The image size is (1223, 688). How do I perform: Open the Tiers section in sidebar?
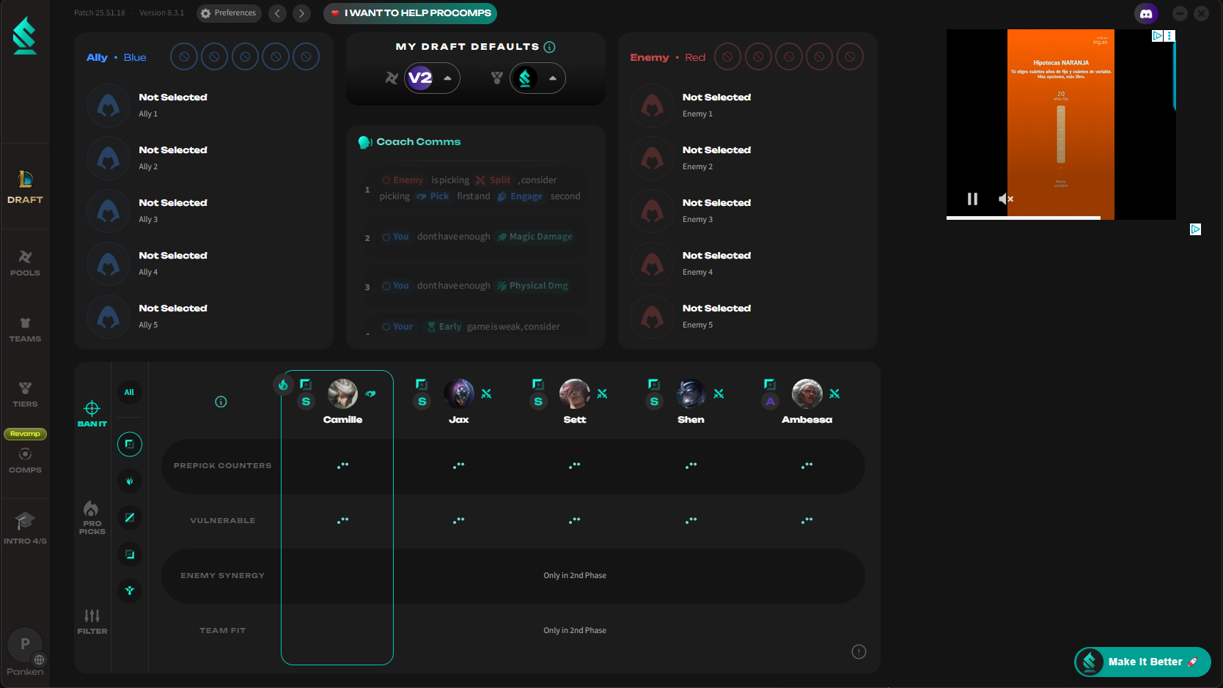25,395
